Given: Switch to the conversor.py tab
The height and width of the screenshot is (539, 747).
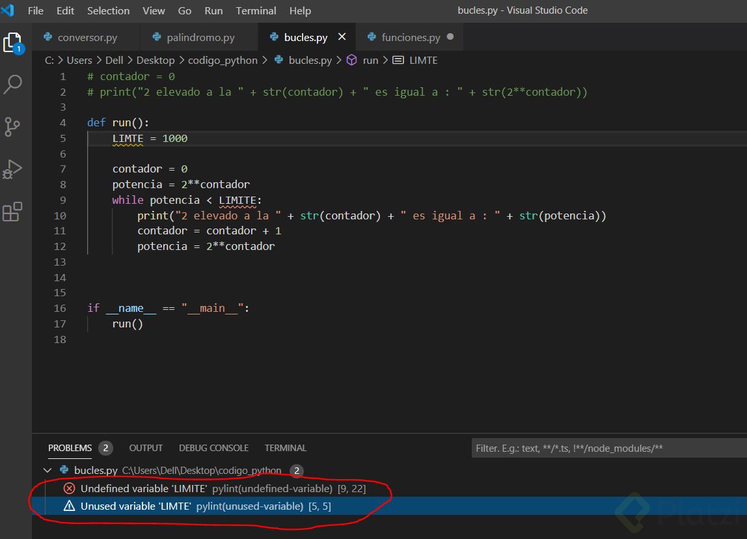Looking at the screenshot, I should coord(87,36).
